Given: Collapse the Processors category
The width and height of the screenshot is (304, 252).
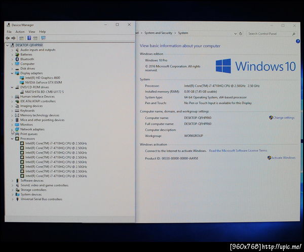Looking at the screenshot, I should coord(12,139).
